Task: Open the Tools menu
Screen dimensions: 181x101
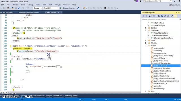Action: [x=44, y=5]
